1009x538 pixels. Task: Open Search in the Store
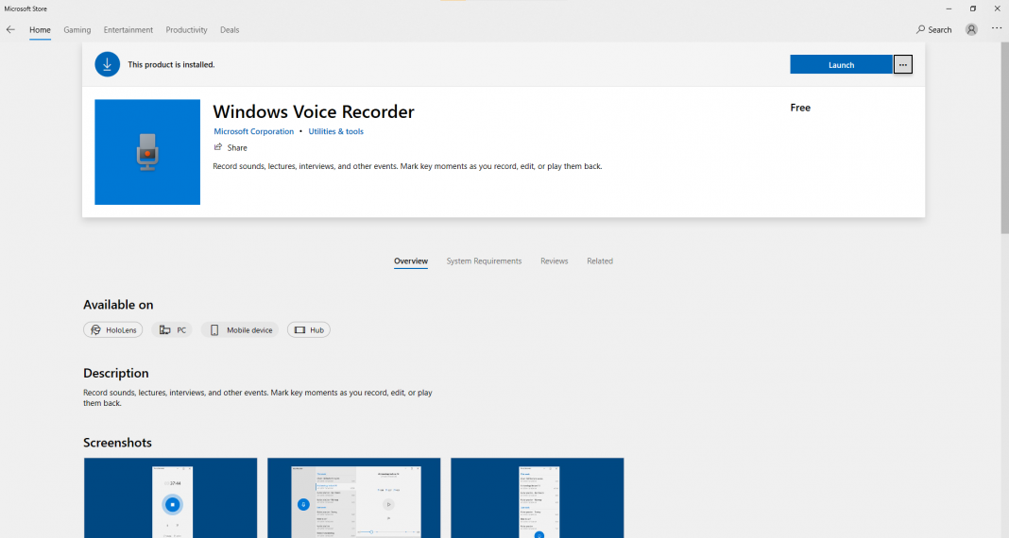[x=933, y=29]
